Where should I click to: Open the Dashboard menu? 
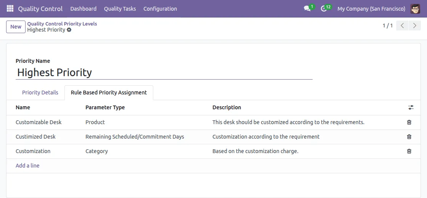click(x=83, y=8)
